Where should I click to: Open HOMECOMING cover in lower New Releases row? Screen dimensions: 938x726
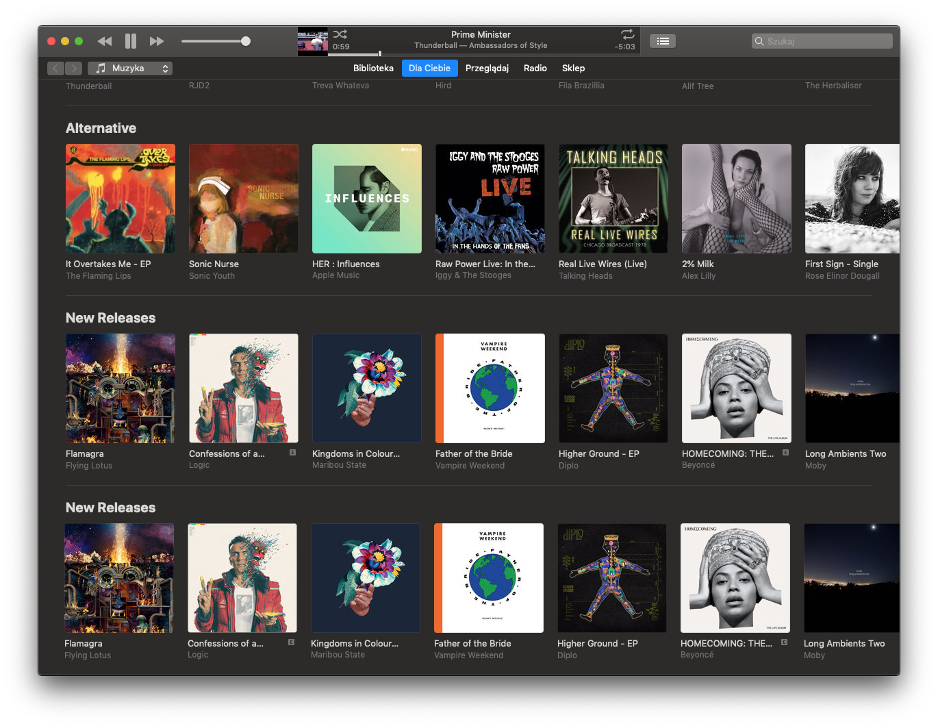[x=735, y=578]
